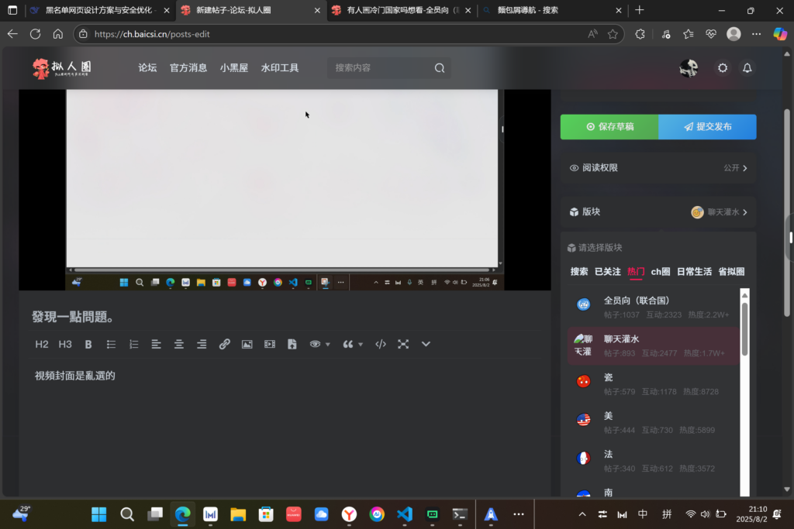794x529 pixels.
Task: Open the code block tool
Action: coord(380,344)
